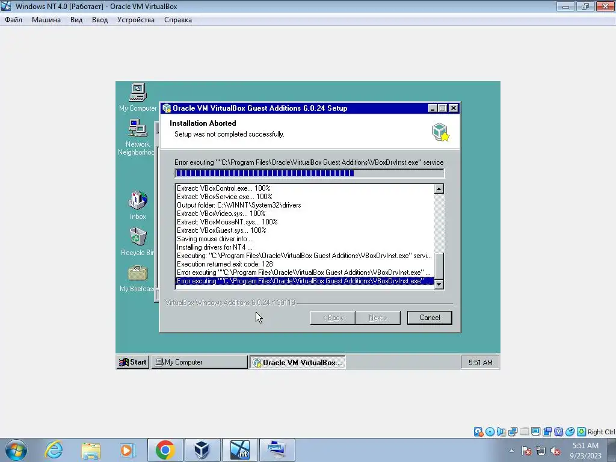Viewport: 616px width, 462px height.
Task: Click the log list scroll down arrow
Action: pyautogui.click(x=439, y=284)
